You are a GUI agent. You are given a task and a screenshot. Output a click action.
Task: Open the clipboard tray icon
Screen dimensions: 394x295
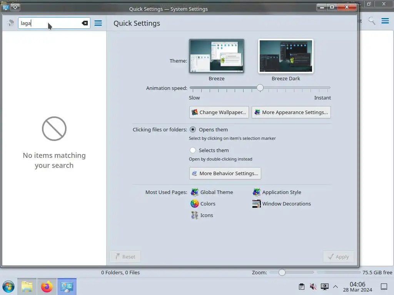click(302, 287)
